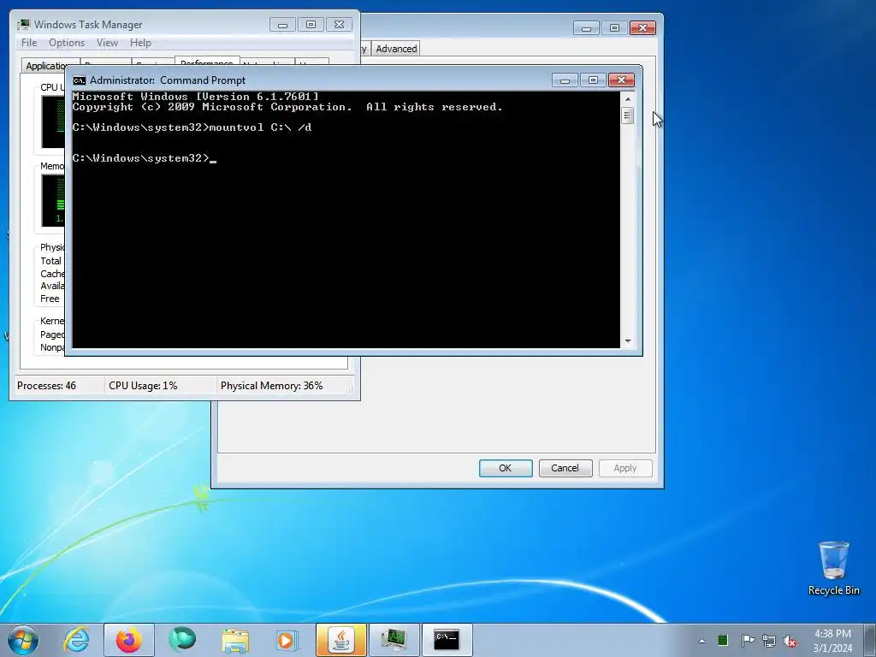Image resolution: width=876 pixels, height=657 pixels.
Task: Maximize the Command Prompt window
Action: click(594, 80)
